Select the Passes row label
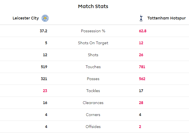 point(93,79)
